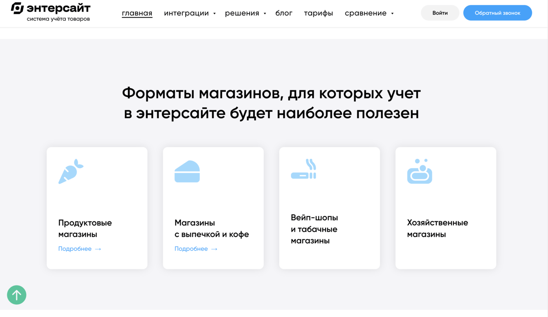Expand the интеграции dropdown arrow

tap(214, 13)
